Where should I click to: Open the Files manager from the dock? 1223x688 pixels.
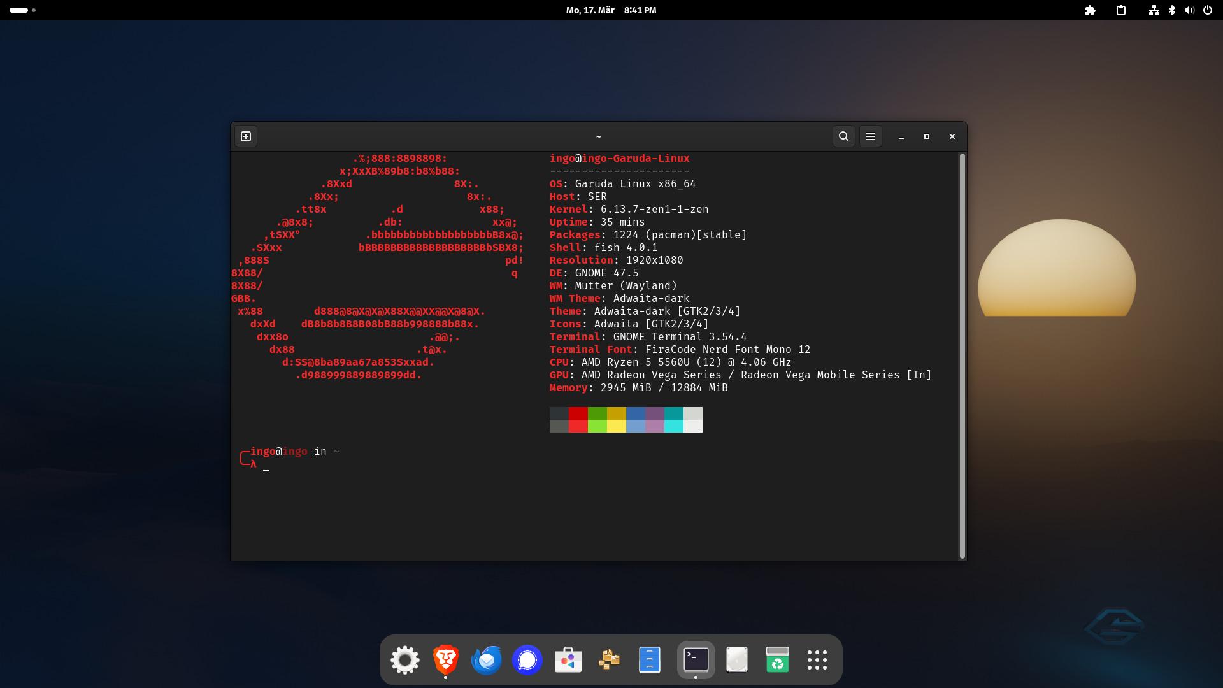tap(649, 659)
